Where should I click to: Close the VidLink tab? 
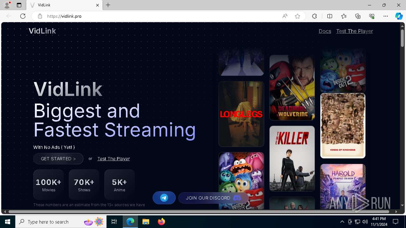point(97,5)
